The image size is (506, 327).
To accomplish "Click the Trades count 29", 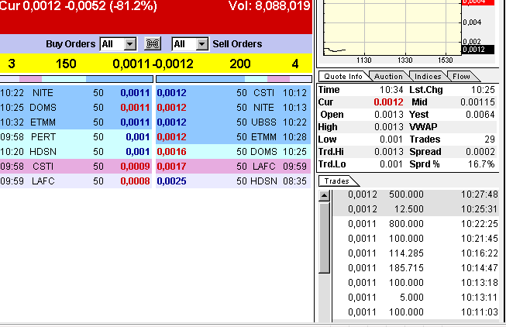I will (490, 139).
